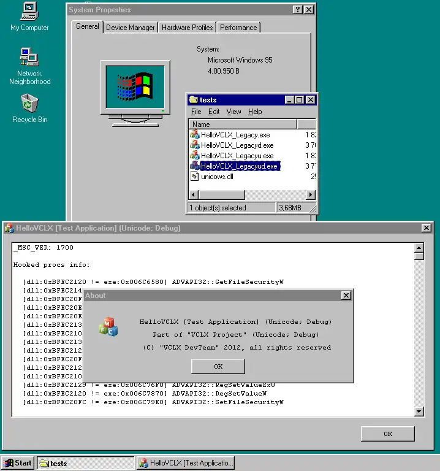The height and width of the screenshot is (471, 440).
Task: Open the Performance tab
Action: [x=238, y=28]
